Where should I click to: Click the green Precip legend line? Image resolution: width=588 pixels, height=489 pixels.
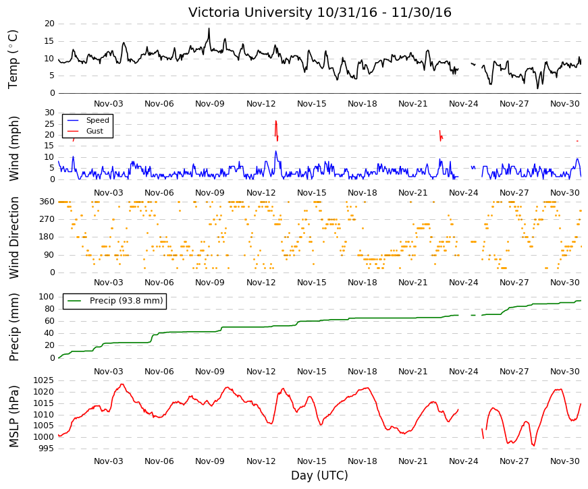point(74,301)
